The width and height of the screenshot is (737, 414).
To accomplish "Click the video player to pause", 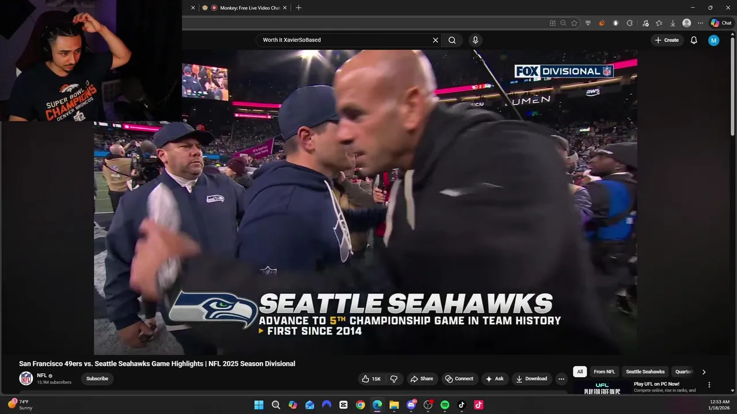I will 366,201.
